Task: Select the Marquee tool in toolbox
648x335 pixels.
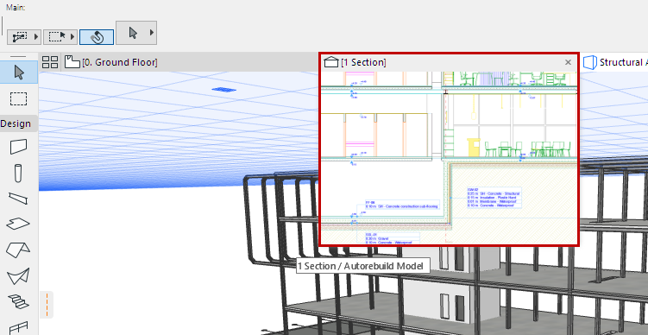Action: point(19,98)
